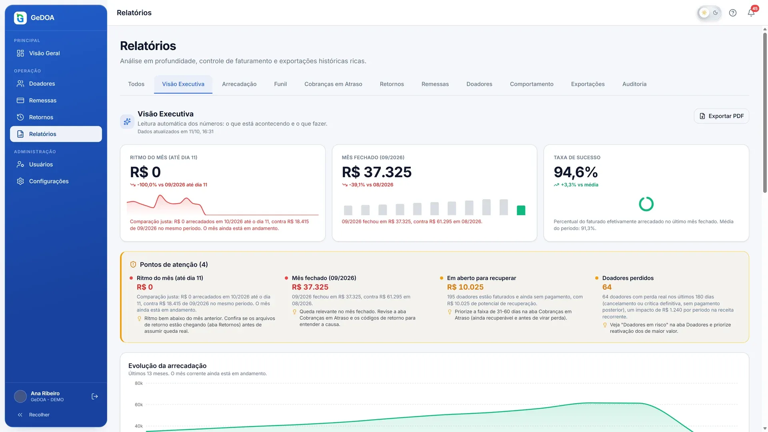Click the vertical page scrollbar
This screenshot has height=432, width=768.
point(765,112)
